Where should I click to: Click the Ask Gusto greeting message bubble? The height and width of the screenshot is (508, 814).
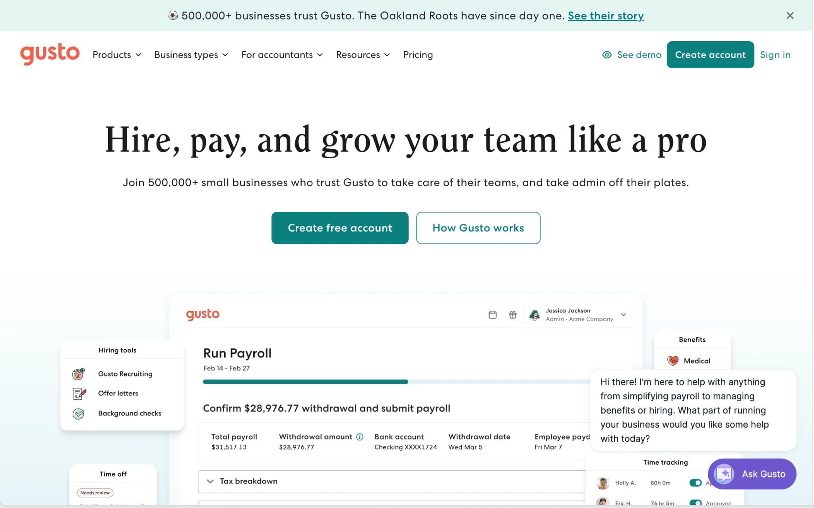[x=693, y=410]
